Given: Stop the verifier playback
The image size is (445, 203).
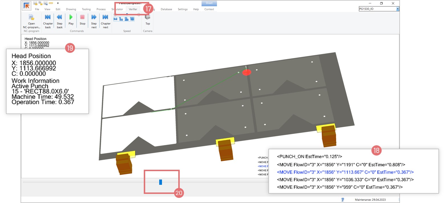Looking at the screenshot, I should point(82,20).
